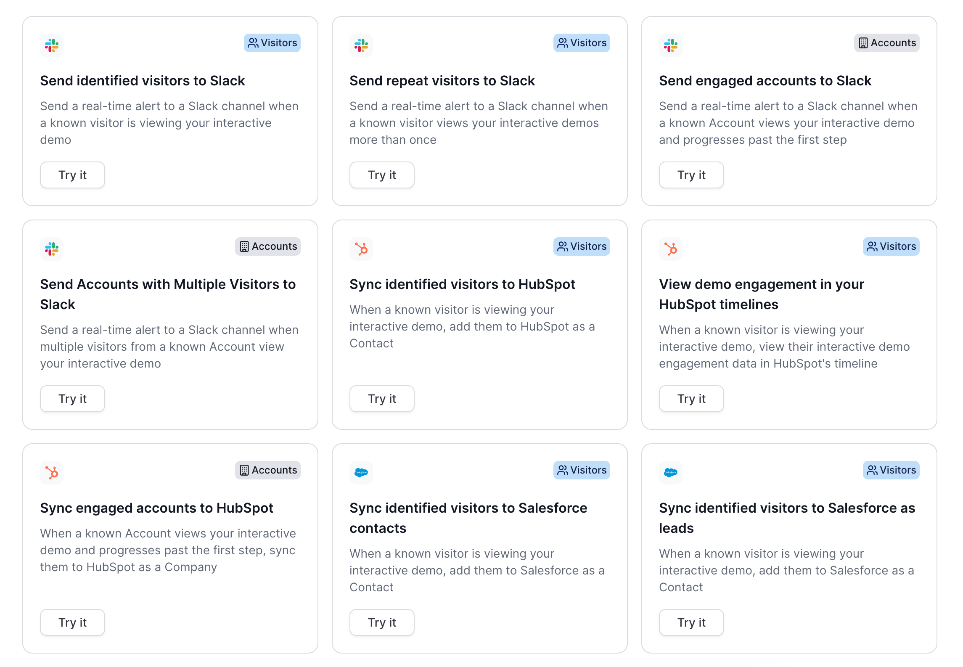Click Slack icon on Multiple Visitors card
Viewport: 963px width, 667px height.
pyautogui.click(x=52, y=249)
